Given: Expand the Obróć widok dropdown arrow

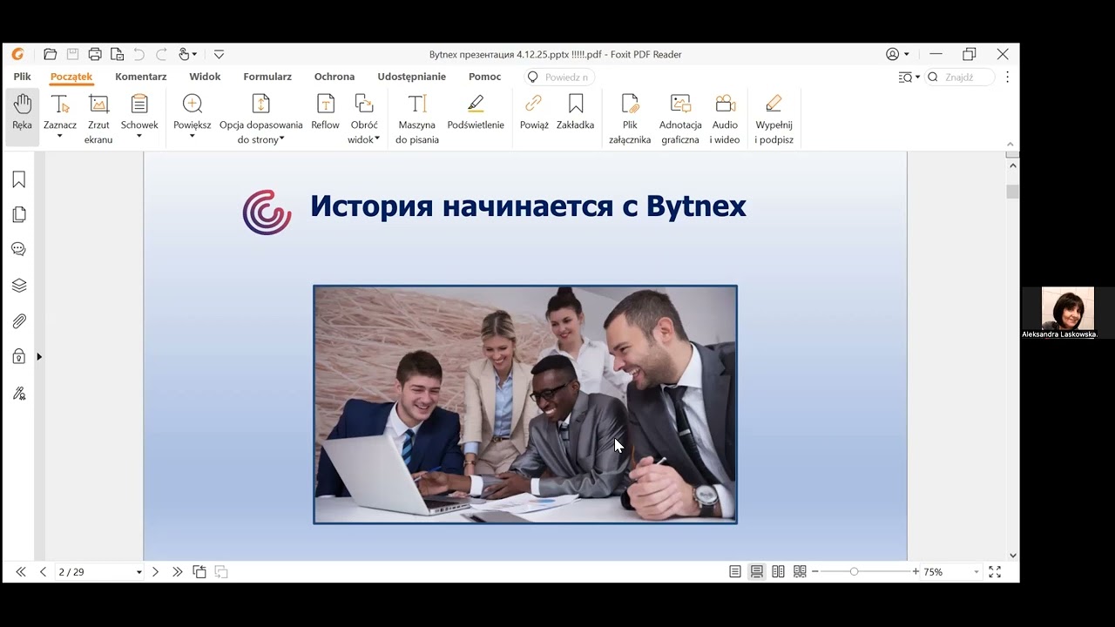Looking at the screenshot, I should 377,138.
